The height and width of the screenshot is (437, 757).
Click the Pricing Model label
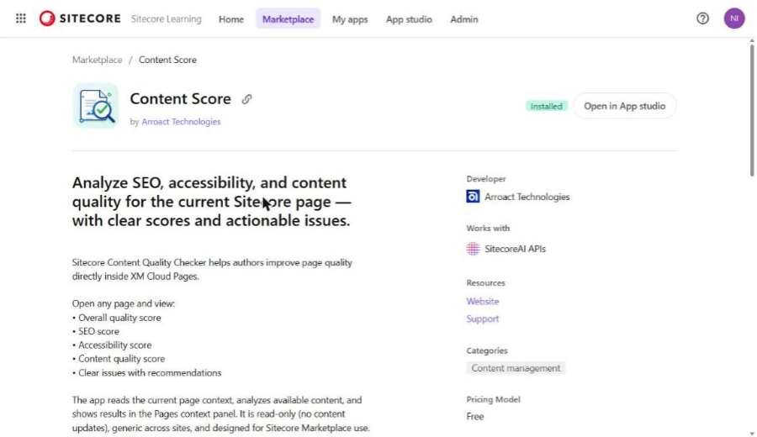(493, 399)
